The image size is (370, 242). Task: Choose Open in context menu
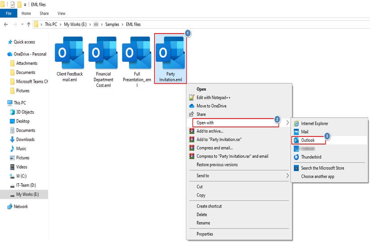[201, 89]
